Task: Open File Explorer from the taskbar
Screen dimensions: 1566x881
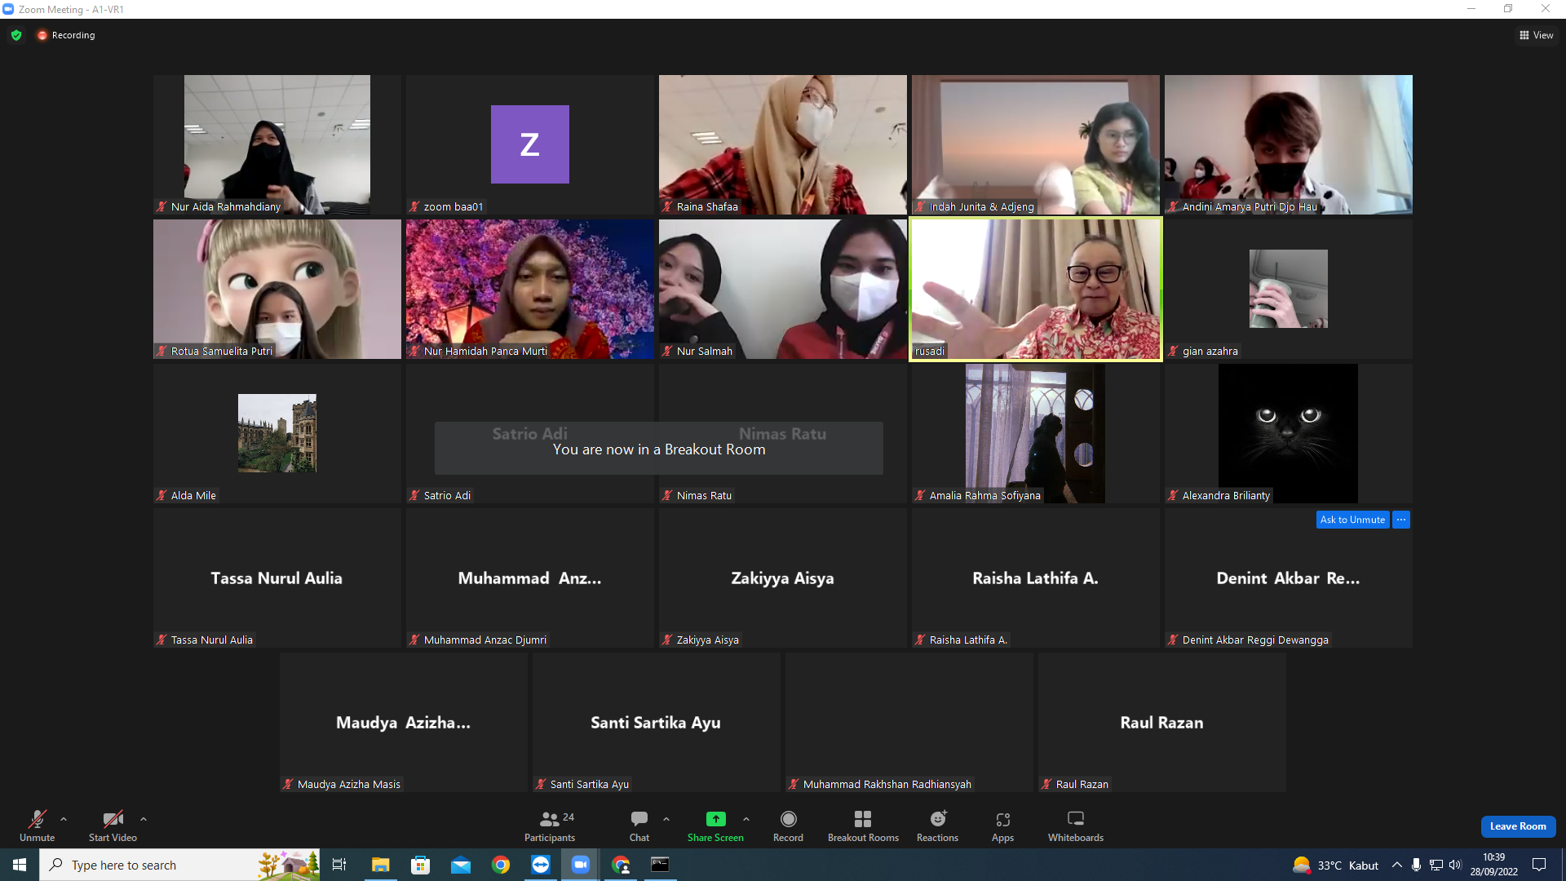Action: [381, 865]
